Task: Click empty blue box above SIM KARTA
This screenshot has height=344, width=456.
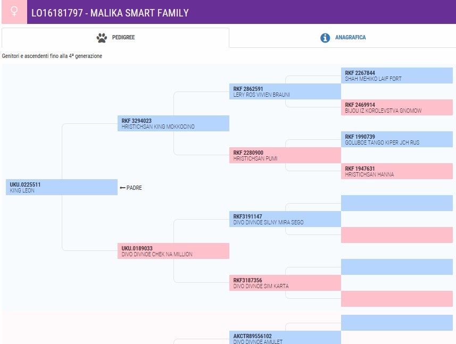Action: 397,267
